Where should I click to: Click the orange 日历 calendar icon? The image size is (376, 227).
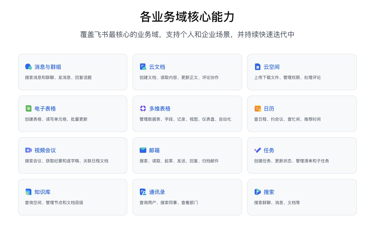click(258, 108)
